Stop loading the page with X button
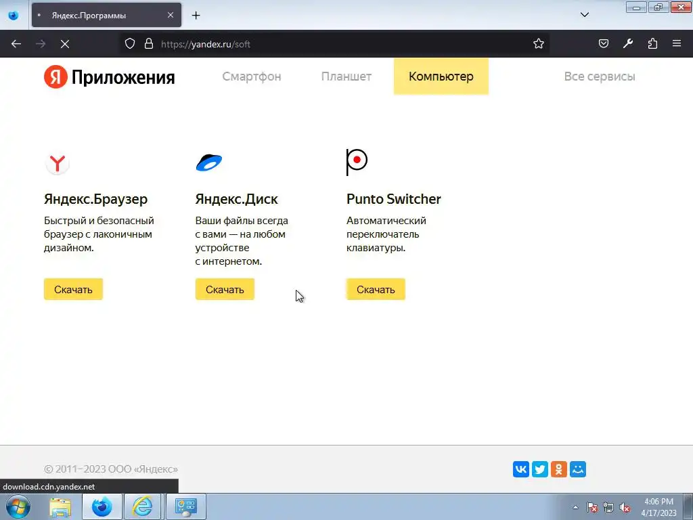 65,44
